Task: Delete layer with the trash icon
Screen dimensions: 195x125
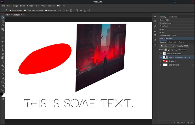Action: [192, 122]
